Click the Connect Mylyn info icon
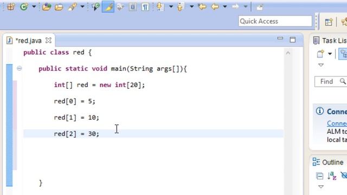 (320, 111)
